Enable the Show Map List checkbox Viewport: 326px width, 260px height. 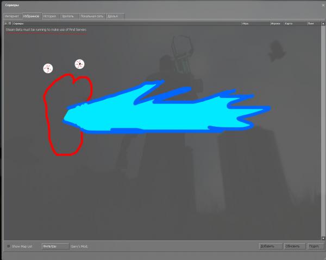click(8, 246)
